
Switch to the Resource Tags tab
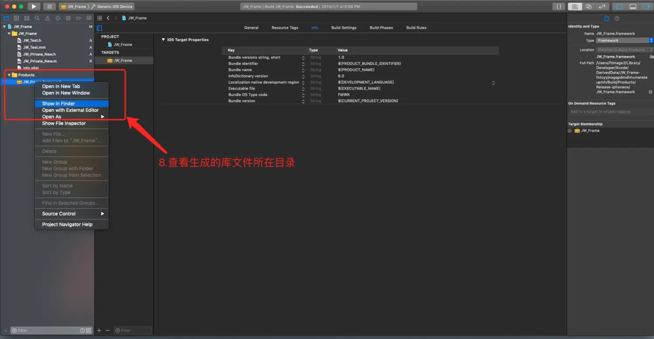285,28
